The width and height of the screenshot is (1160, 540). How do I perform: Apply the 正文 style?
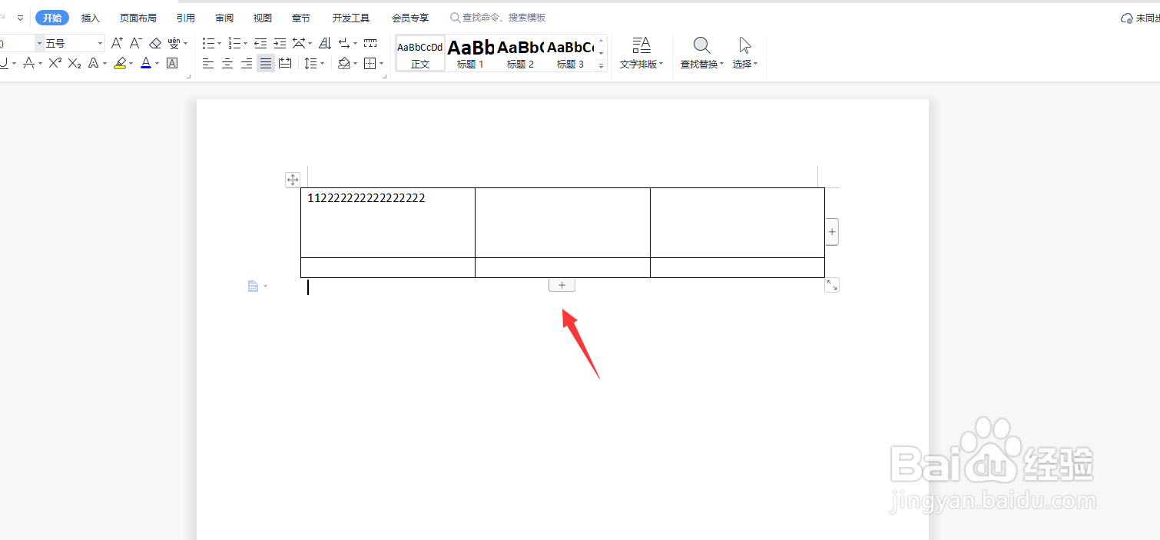(420, 53)
